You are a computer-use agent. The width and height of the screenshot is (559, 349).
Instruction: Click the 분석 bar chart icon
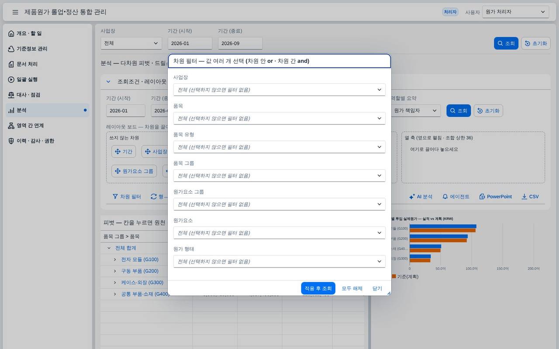[11, 110]
